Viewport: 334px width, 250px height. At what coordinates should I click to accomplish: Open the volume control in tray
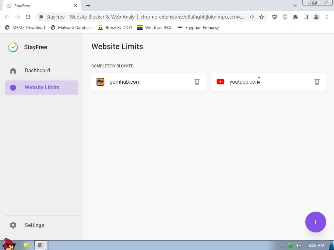tap(298, 245)
